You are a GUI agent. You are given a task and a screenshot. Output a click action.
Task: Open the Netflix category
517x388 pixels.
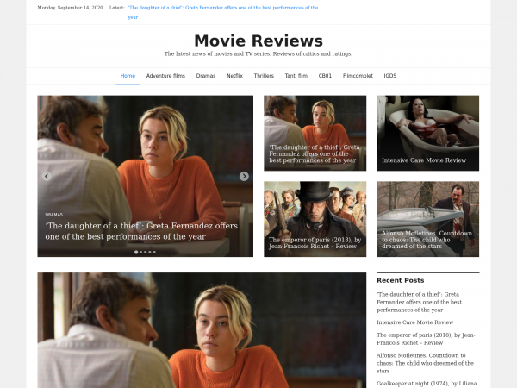[234, 76]
